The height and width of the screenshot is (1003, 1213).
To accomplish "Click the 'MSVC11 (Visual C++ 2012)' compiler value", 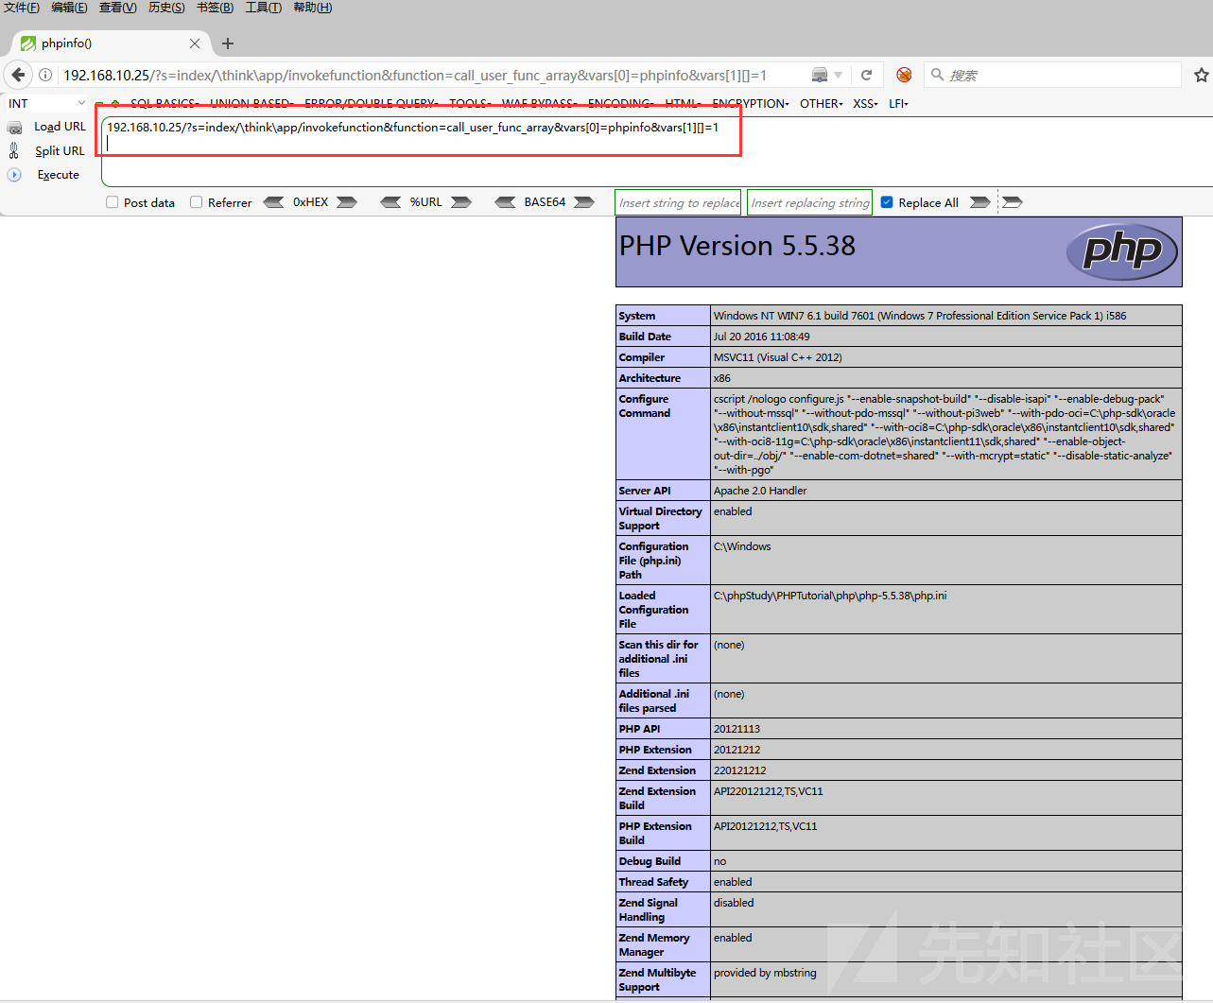I will pos(778,357).
